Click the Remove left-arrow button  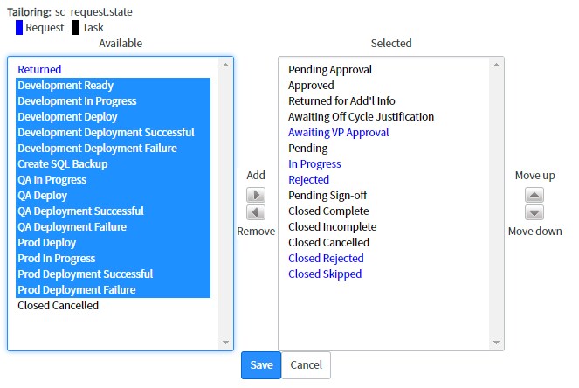pyautogui.click(x=256, y=212)
